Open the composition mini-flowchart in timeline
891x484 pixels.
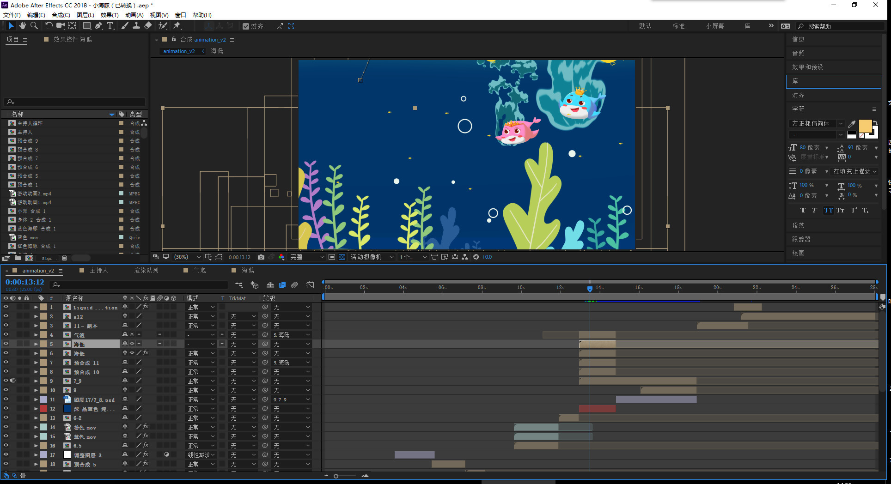(x=239, y=285)
